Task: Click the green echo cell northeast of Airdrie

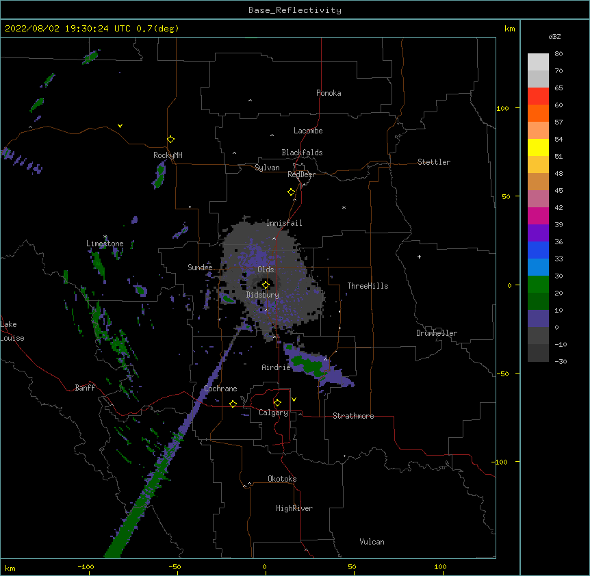Action: pyautogui.click(x=309, y=365)
